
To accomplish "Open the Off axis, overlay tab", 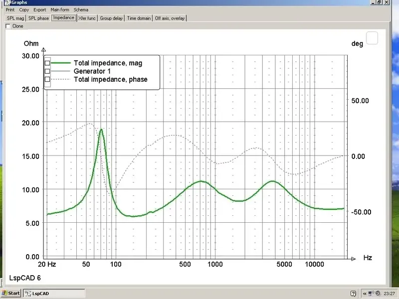I will (170, 18).
